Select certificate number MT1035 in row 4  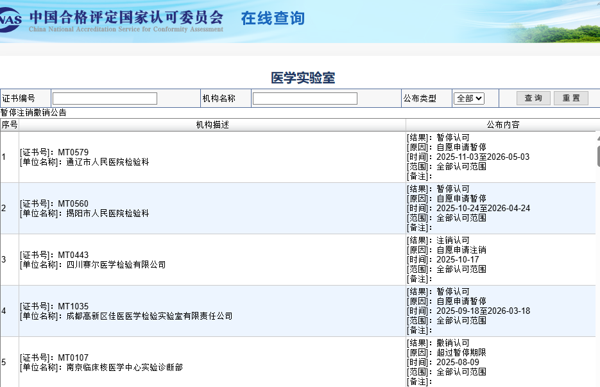(73, 306)
